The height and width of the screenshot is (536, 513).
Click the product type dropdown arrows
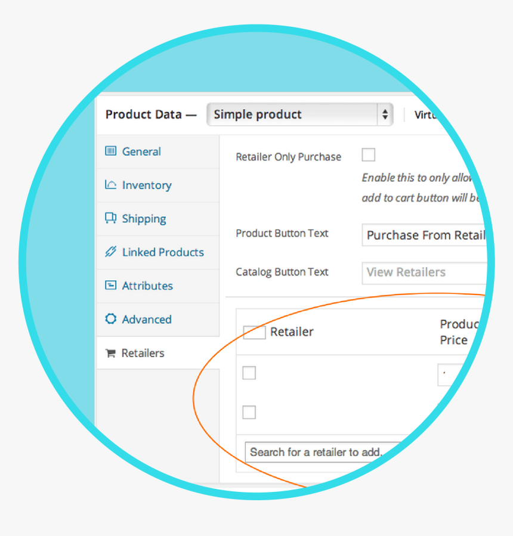(x=385, y=114)
